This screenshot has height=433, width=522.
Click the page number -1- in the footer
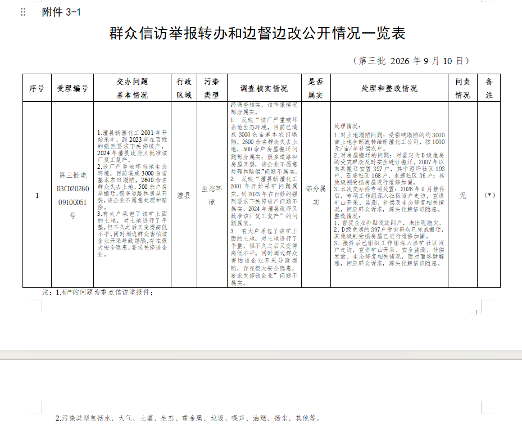476,312
